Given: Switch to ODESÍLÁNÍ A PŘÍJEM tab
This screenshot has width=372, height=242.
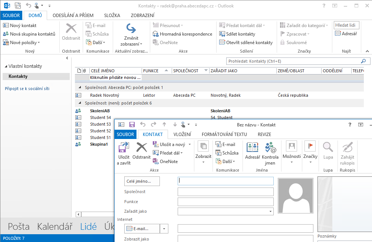Looking at the screenshot, I should [x=73, y=16].
